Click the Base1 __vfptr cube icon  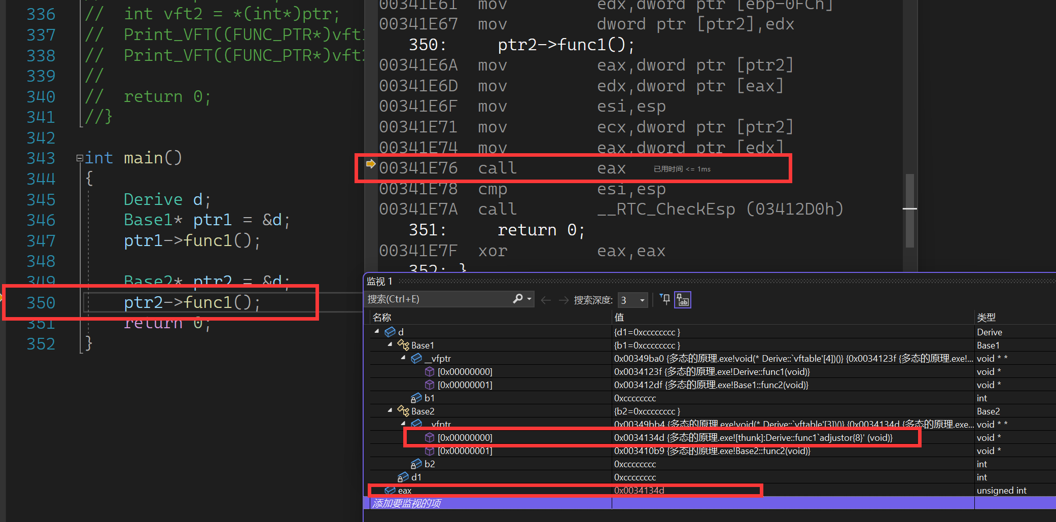click(x=416, y=358)
